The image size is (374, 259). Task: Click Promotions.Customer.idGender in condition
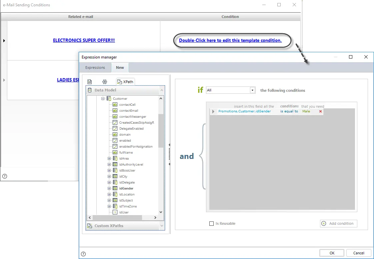point(244,111)
